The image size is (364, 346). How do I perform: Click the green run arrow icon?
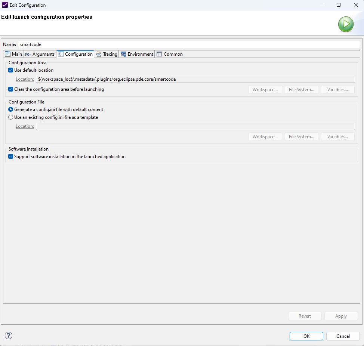346,24
